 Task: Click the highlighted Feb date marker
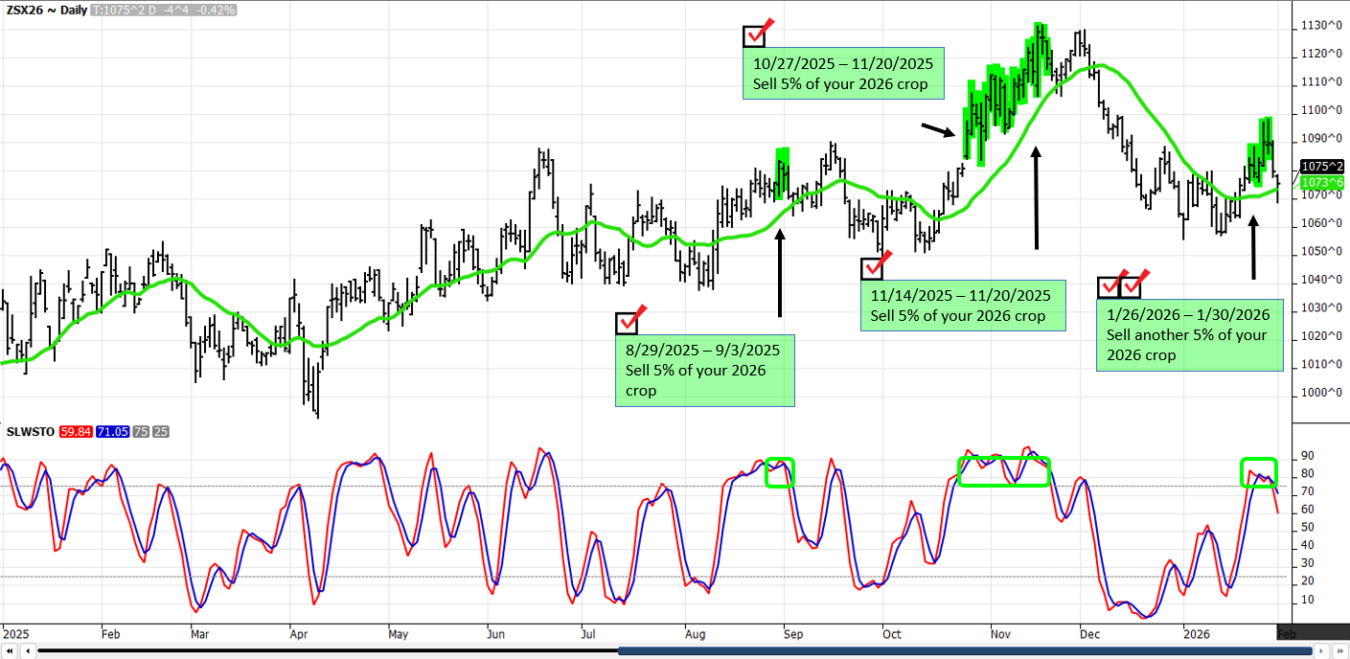[1287, 633]
